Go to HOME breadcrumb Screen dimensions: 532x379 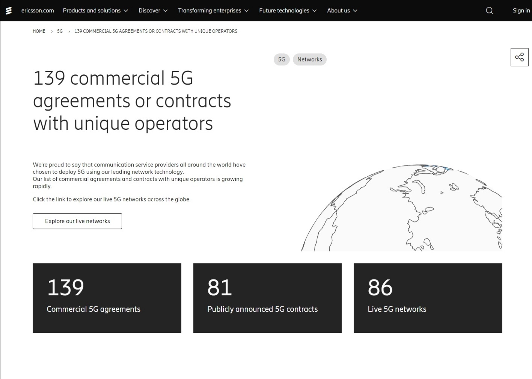click(39, 31)
